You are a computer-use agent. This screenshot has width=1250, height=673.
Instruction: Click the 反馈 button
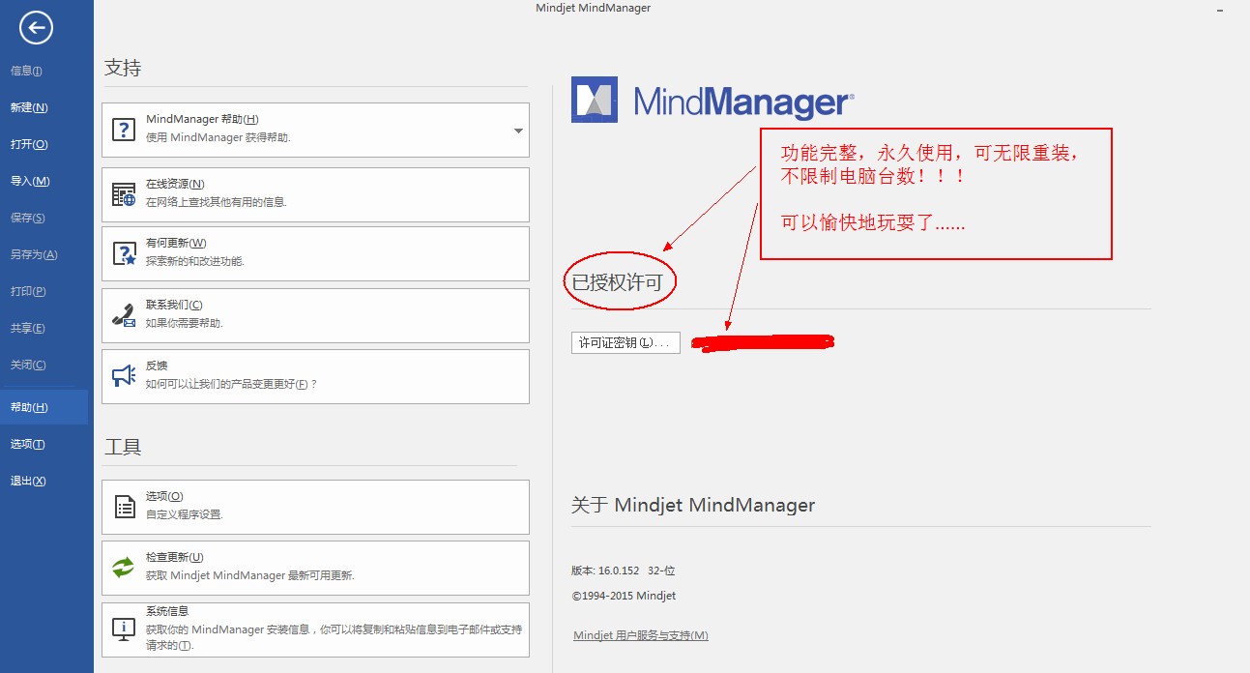tap(315, 376)
